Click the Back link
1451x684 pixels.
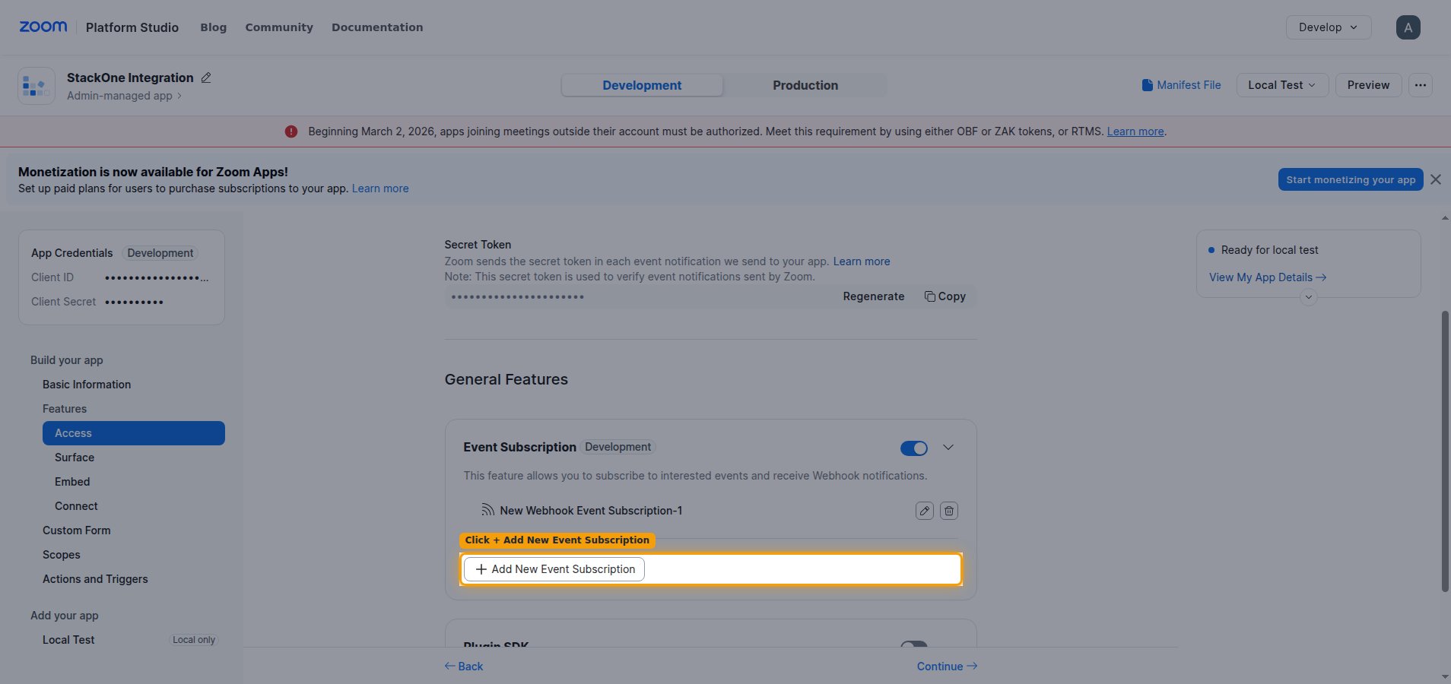(464, 667)
